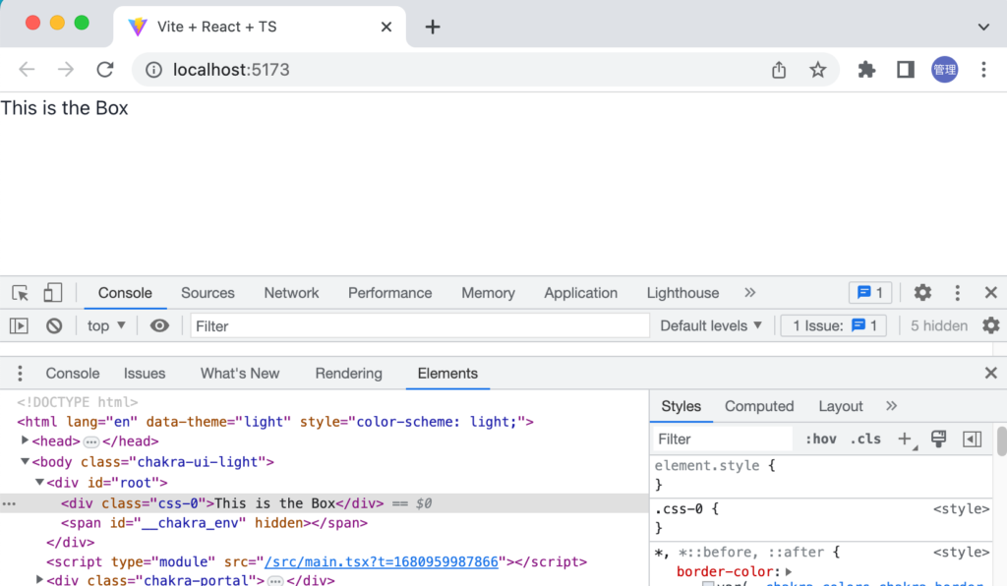
Task: Switch to the Network tab
Action: coord(291,293)
